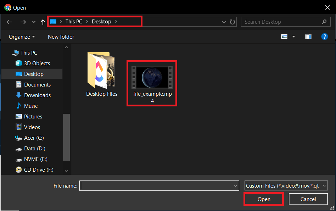Open help via the question mark icon

point(325,36)
